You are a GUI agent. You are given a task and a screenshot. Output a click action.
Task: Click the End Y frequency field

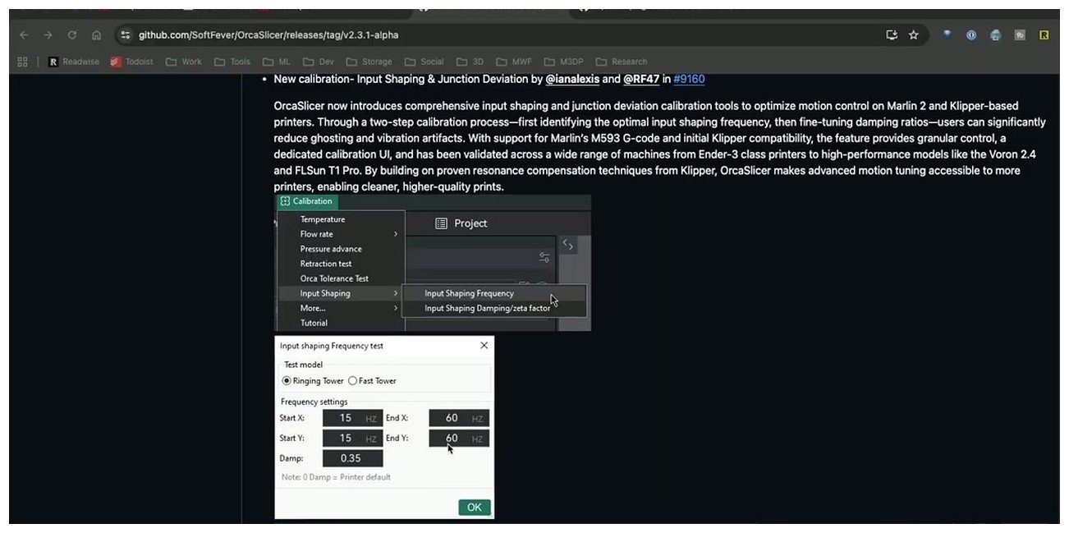point(459,439)
